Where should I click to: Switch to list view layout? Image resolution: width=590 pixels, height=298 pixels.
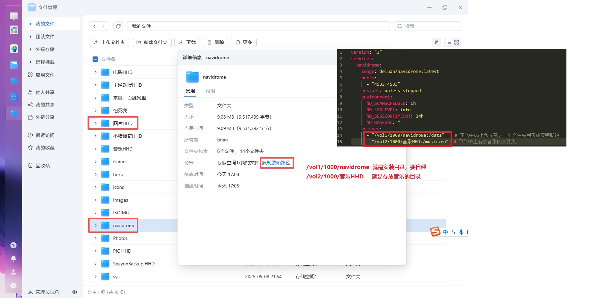point(449,42)
